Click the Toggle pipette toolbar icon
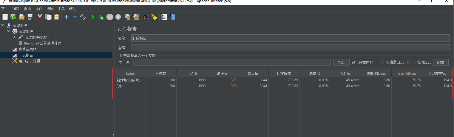Image resolution: width=454 pixels, height=137 pixels. coord(83,17)
